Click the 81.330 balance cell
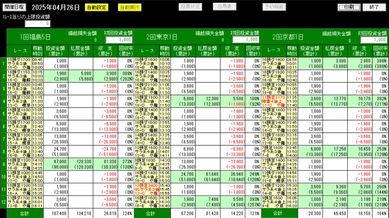 pyautogui.click(x=106, y=164)
